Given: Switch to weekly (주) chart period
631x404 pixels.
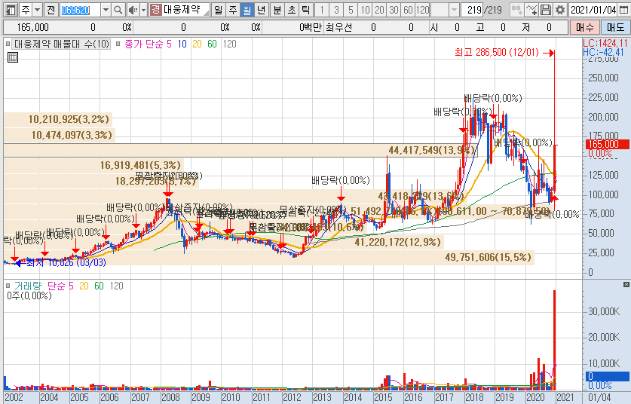Looking at the screenshot, I should click(233, 10).
